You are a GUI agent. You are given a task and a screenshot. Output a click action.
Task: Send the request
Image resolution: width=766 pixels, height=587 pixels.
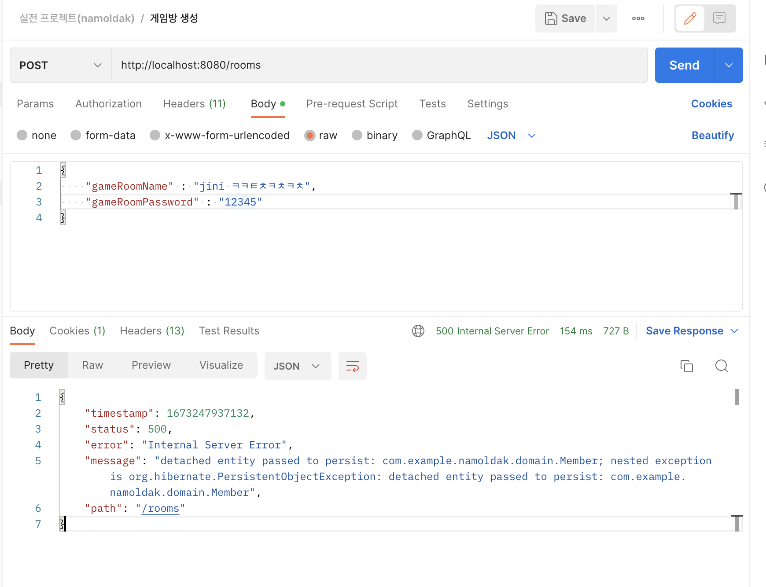(685, 65)
